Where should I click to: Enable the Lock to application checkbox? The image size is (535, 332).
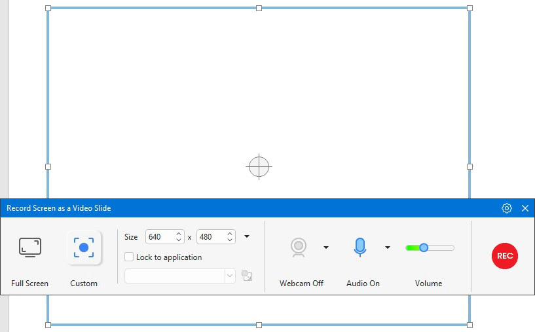[x=129, y=257]
